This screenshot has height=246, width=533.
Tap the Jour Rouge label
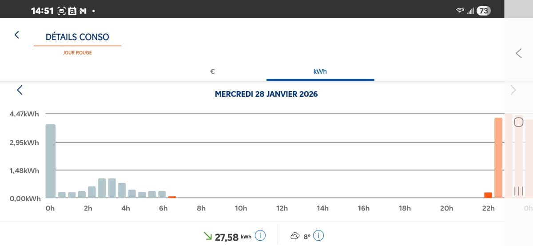click(x=77, y=52)
